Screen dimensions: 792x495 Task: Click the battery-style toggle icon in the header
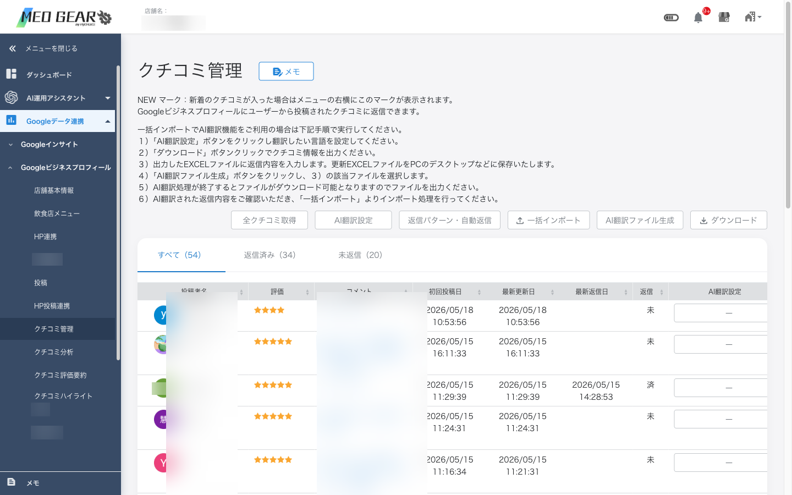coord(671,18)
